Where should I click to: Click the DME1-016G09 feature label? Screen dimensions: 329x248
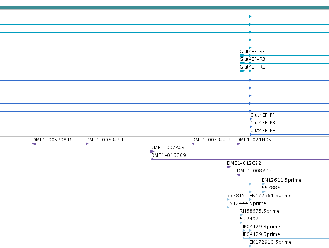[169, 155]
